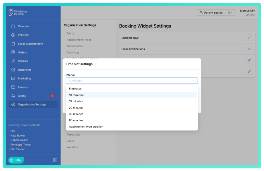The width and height of the screenshot is (264, 171).
Task: Click the third row edit pencil
Action: pos(249,60)
